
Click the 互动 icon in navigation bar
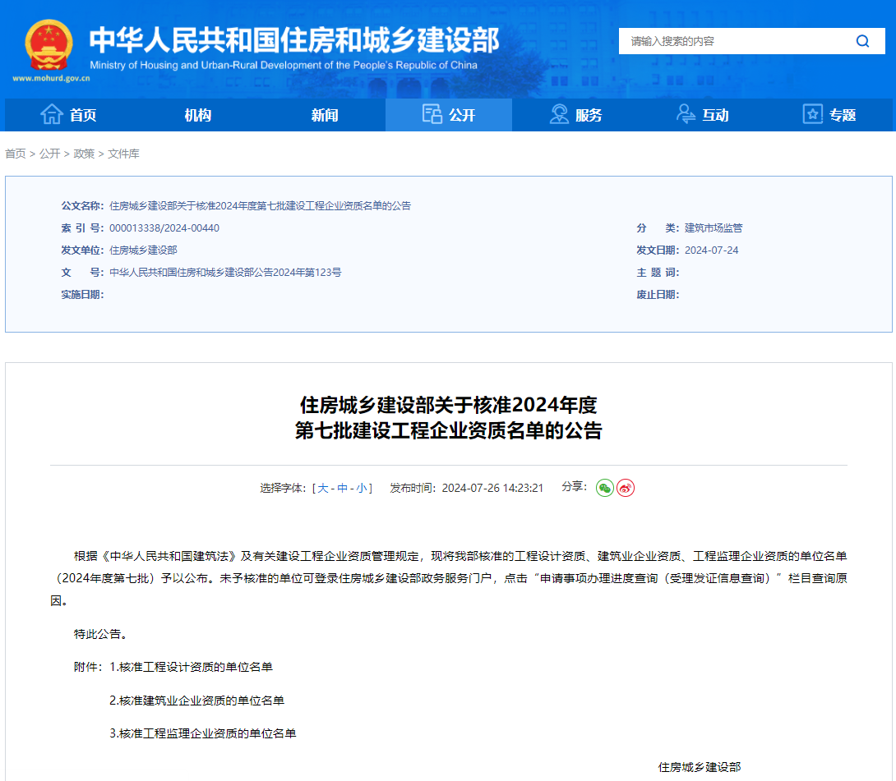pos(685,114)
